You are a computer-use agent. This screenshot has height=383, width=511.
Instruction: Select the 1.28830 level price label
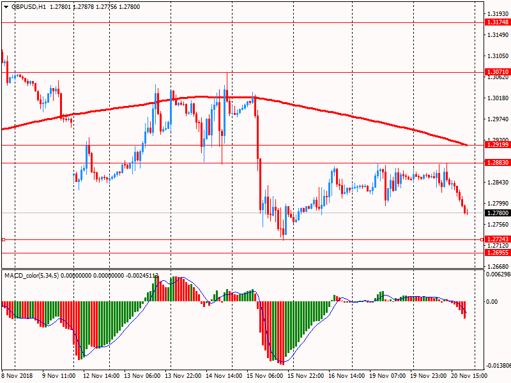click(497, 163)
